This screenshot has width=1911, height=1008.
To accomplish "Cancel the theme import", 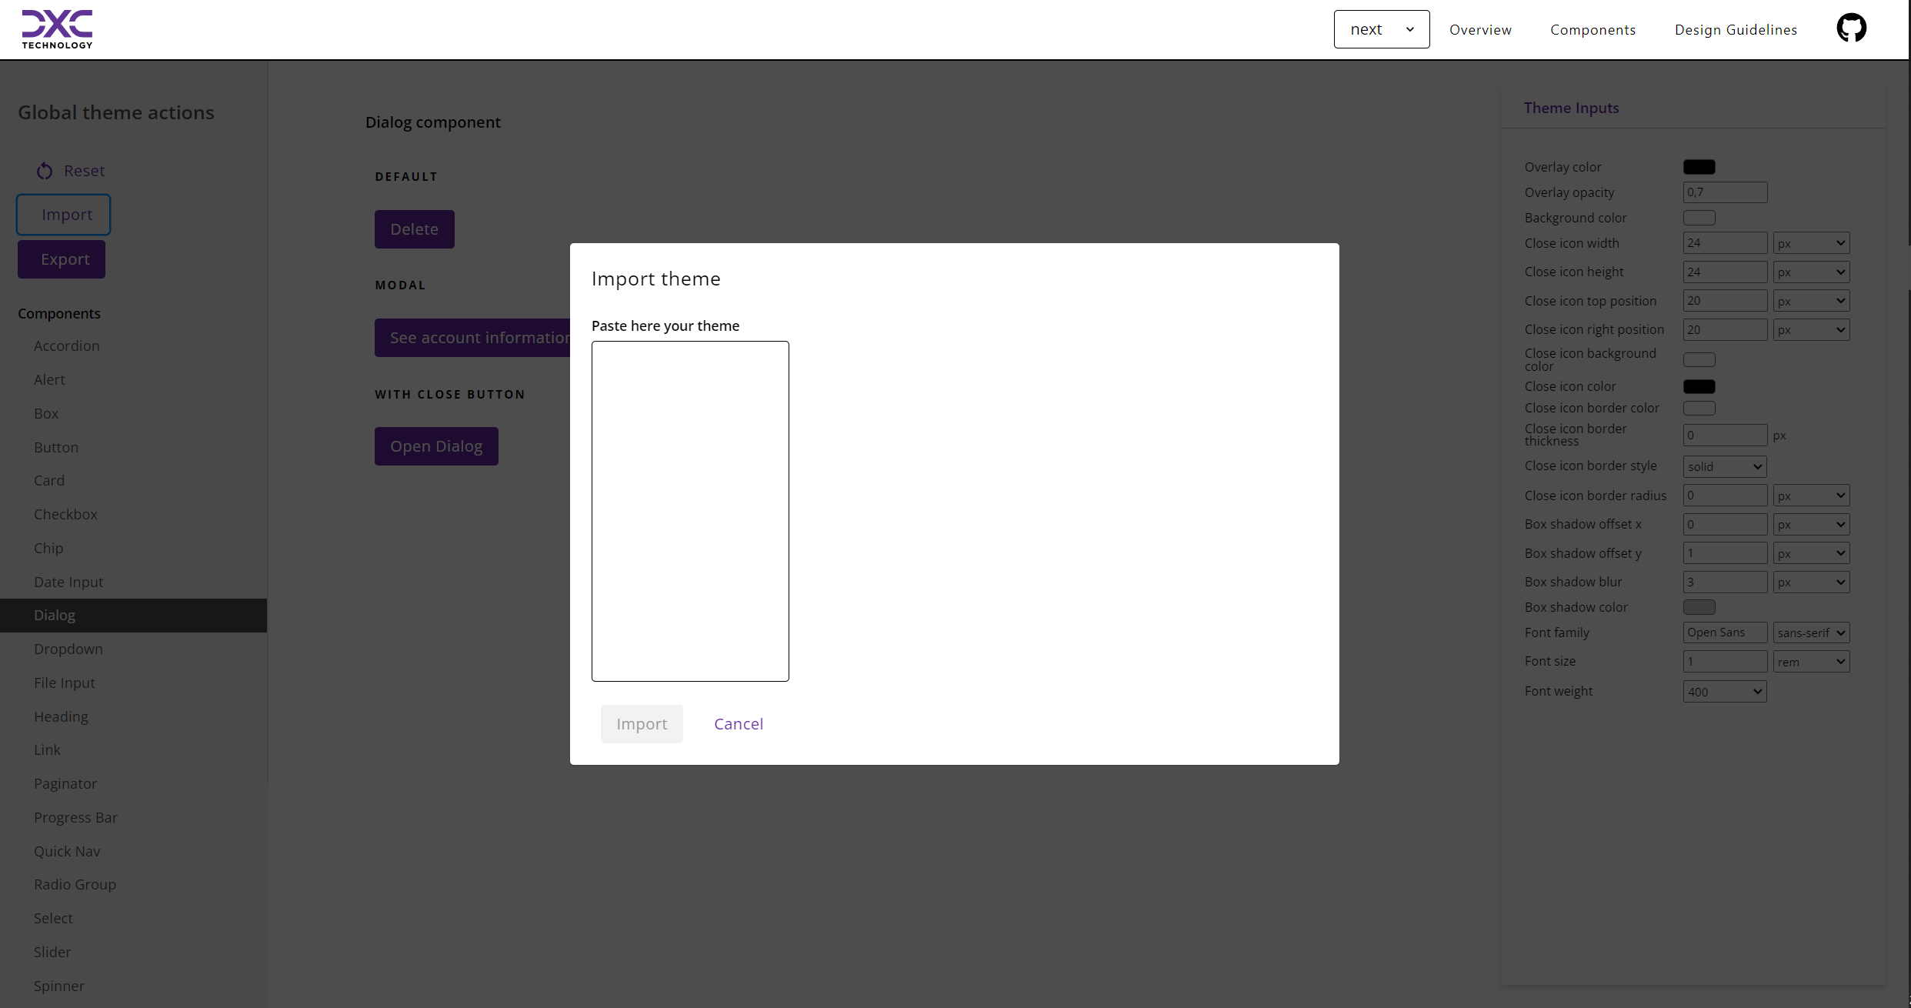I will point(738,724).
